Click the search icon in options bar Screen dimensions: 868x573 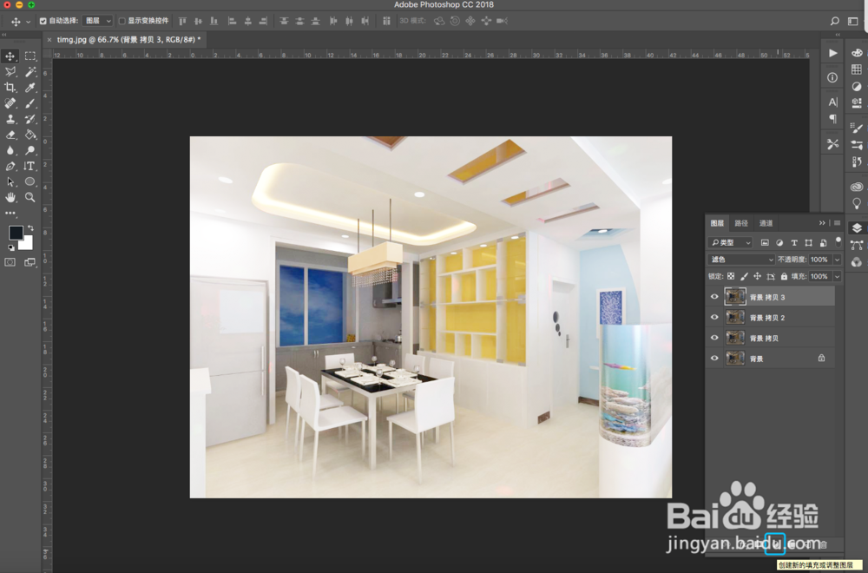[834, 21]
